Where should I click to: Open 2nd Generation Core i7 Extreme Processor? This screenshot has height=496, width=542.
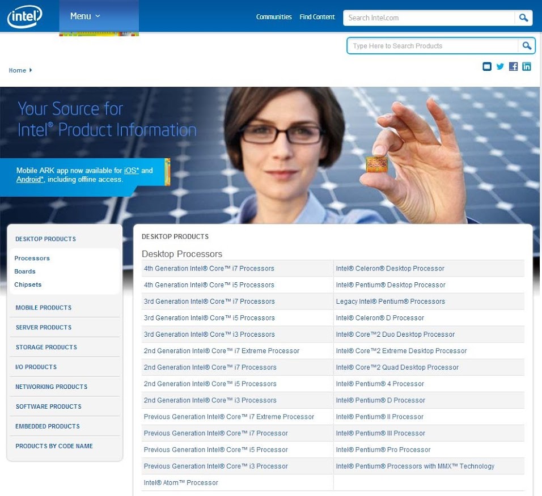coord(222,351)
